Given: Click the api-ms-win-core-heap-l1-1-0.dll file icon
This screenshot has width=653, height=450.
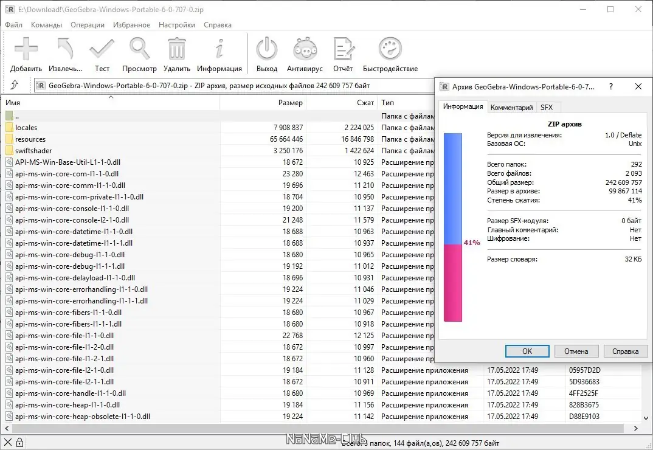Looking at the screenshot, I should pyautogui.click(x=10, y=404).
